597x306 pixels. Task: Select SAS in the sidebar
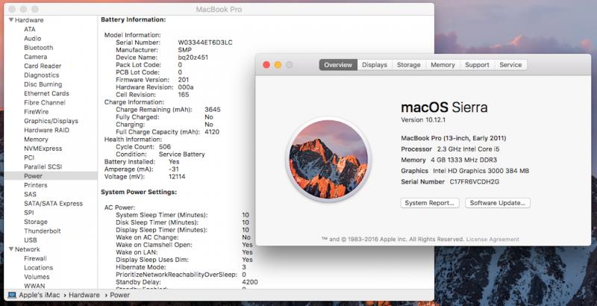coord(30,194)
